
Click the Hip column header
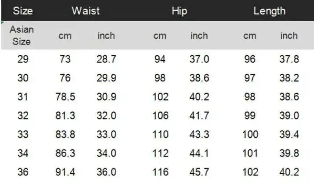point(180,11)
